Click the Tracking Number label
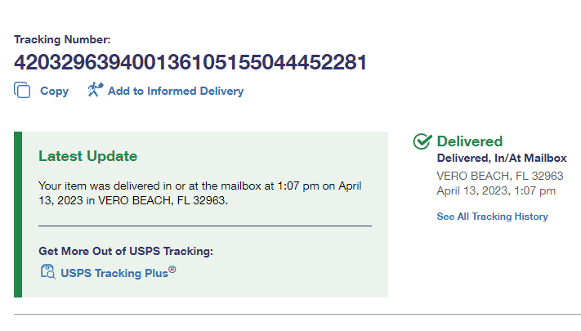The image size is (581, 331). click(x=62, y=39)
